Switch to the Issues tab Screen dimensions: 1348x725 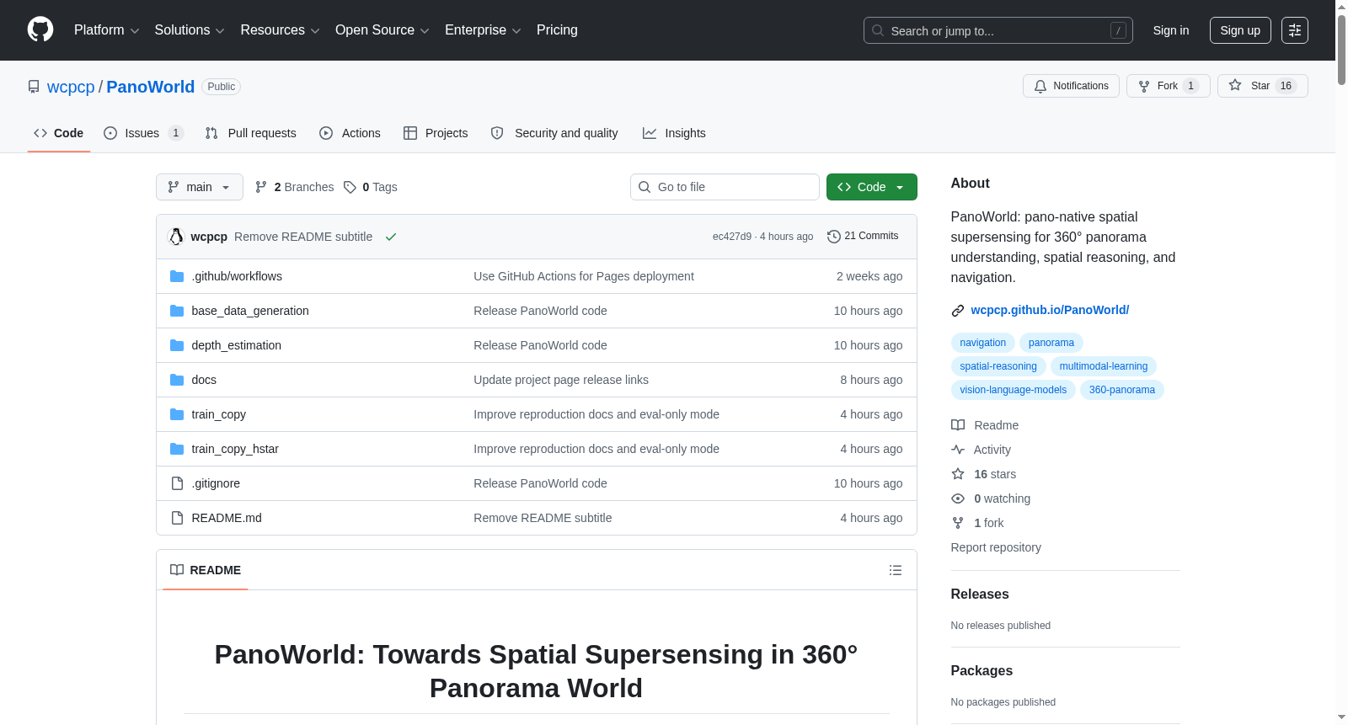143,133
